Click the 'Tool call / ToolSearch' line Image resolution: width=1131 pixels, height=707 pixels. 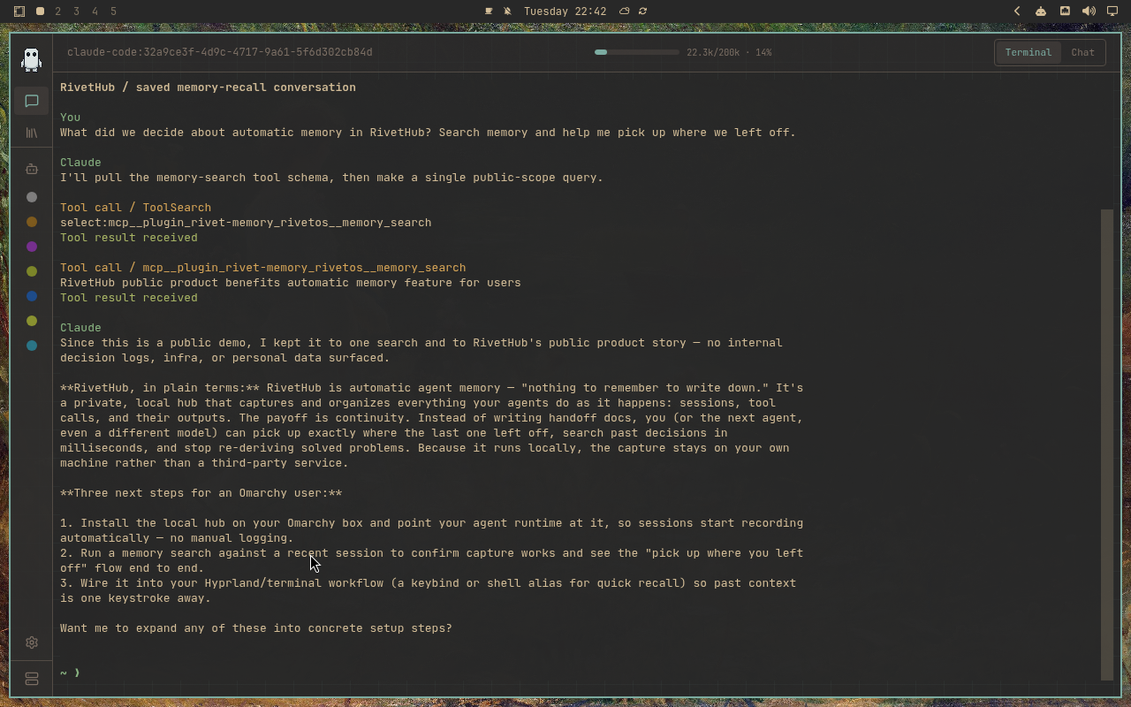coord(135,208)
